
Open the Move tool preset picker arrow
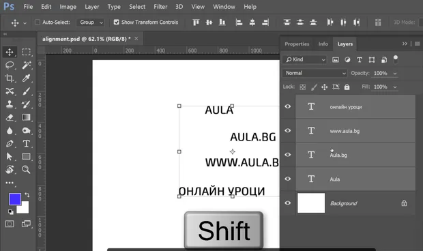pos(25,23)
